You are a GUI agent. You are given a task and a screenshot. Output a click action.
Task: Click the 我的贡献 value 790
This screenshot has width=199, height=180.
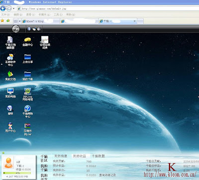pos(89,162)
